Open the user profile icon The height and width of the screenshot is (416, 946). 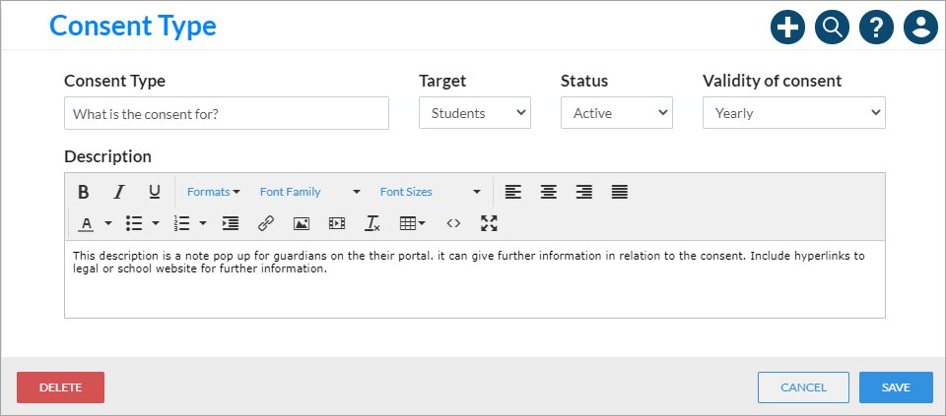click(920, 28)
